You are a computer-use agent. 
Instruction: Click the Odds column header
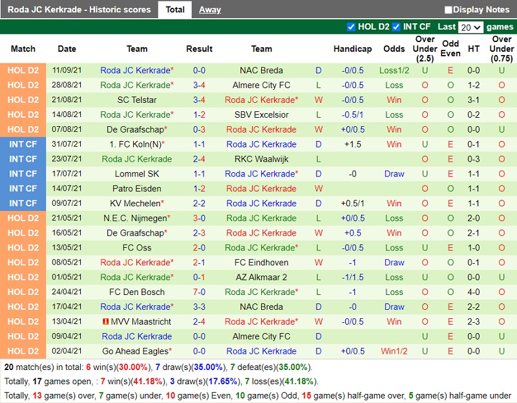(x=394, y=49)
